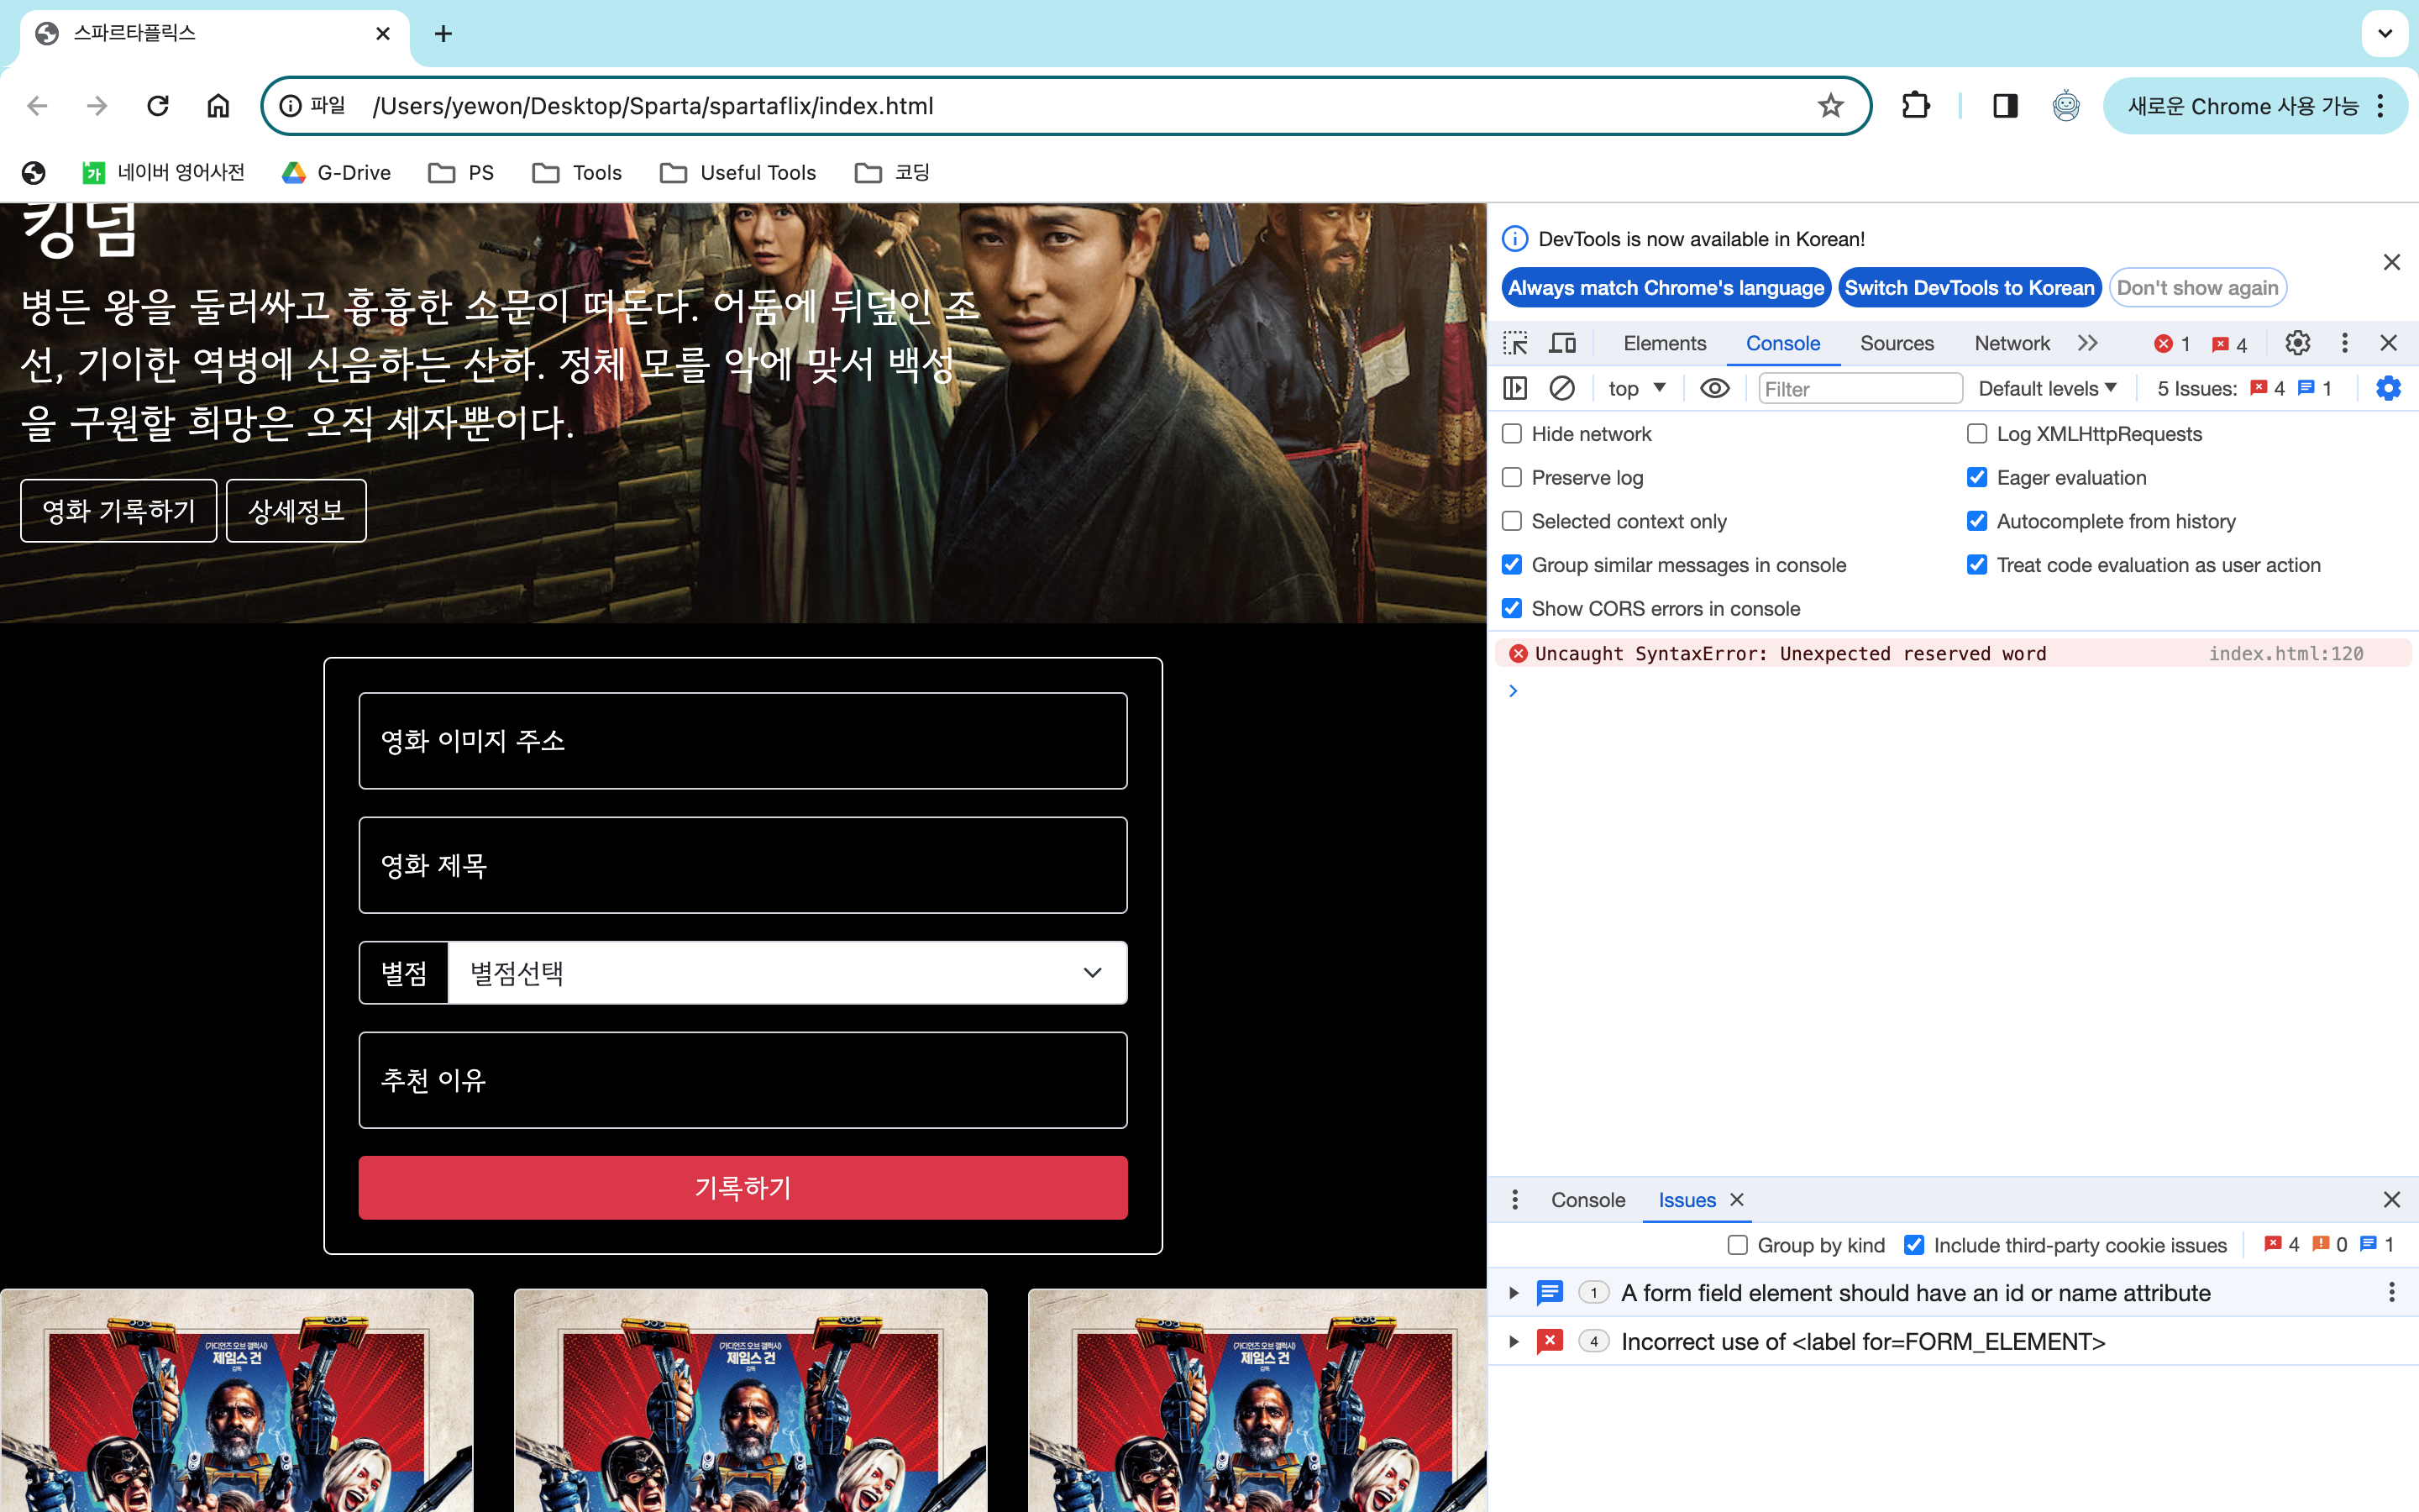Open the Chrome profile avatar
The image size is (2419, 1512).
(2066, 106)
